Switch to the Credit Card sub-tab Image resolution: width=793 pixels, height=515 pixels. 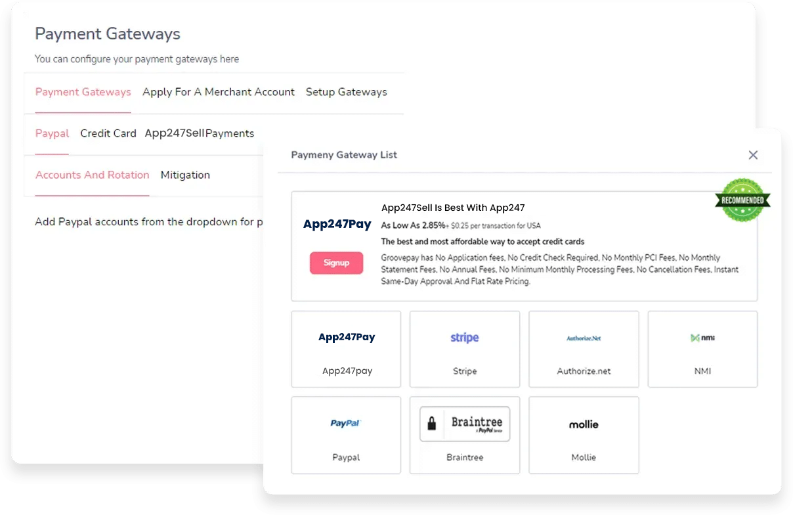[108, 133]
